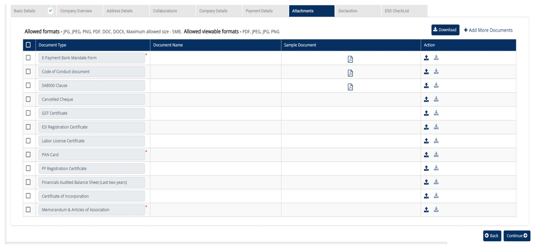Open the ESG CheckList tab

point(404,11)
